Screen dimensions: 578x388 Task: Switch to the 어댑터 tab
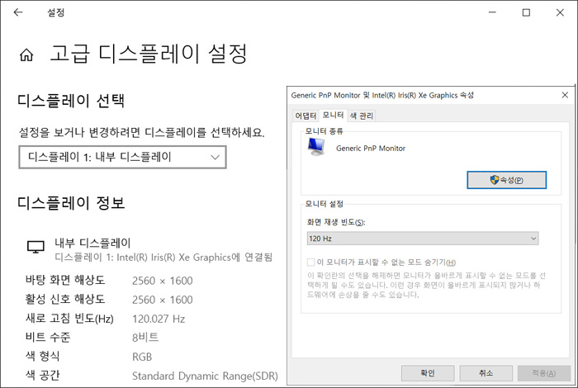click(306, 116)
